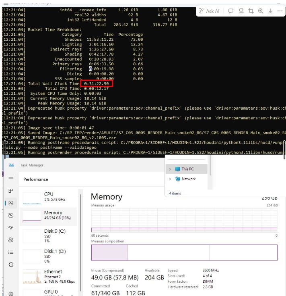Screen dimensions: 286x296
Task: Select Disk 0 (C:) performance item
Action: click(x=48, y=236)
